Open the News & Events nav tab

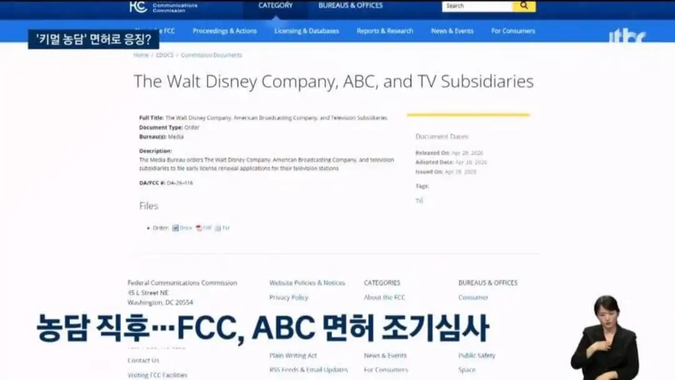coord(452,31)
